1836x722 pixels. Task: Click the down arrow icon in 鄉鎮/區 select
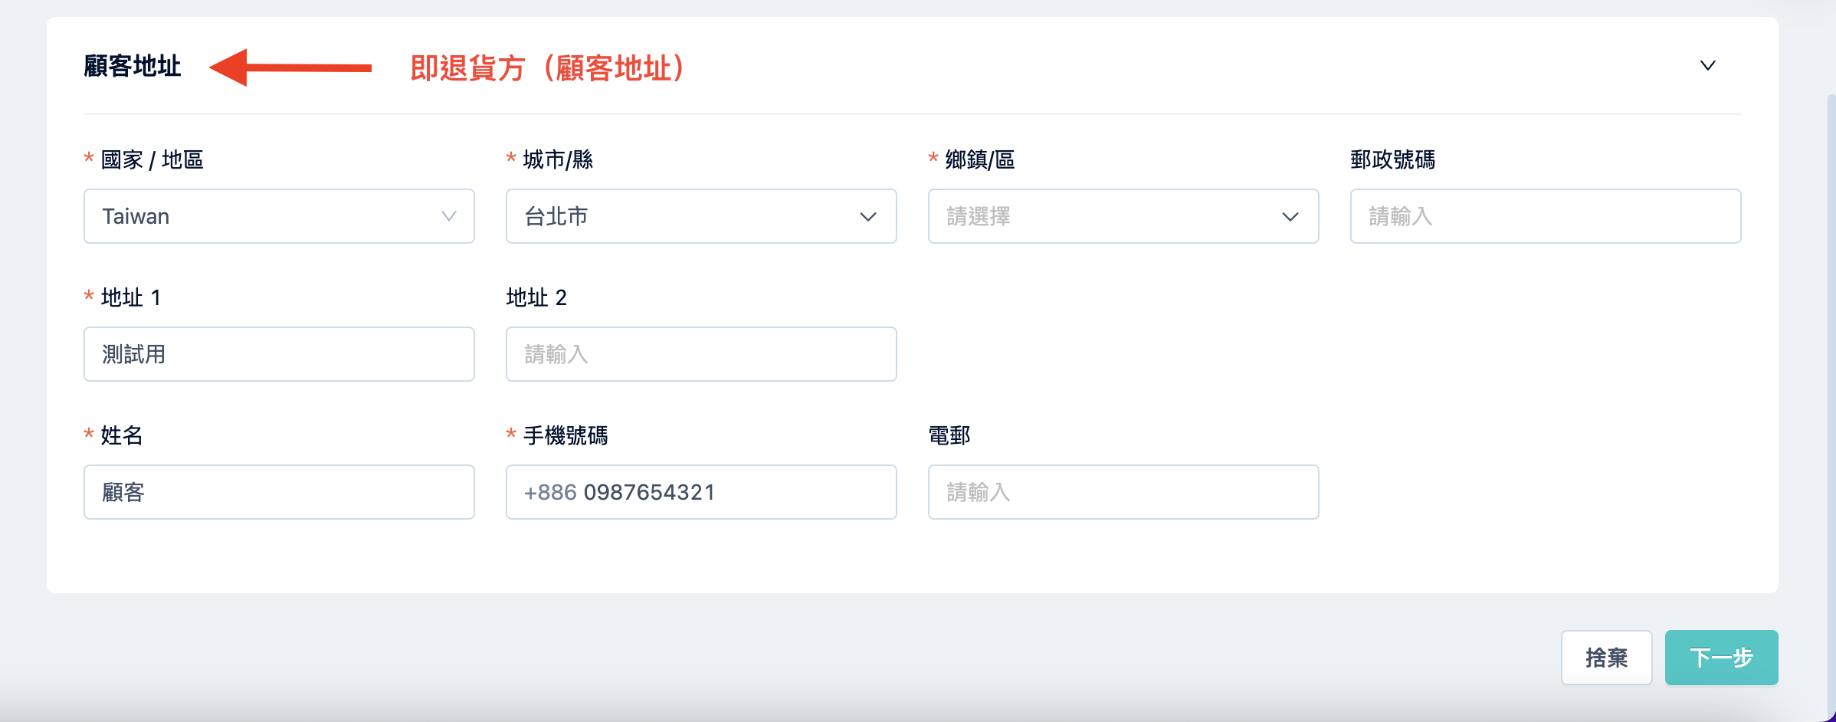click(1290, 217)
